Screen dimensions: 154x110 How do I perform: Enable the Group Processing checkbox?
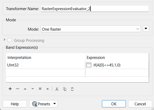10,40
